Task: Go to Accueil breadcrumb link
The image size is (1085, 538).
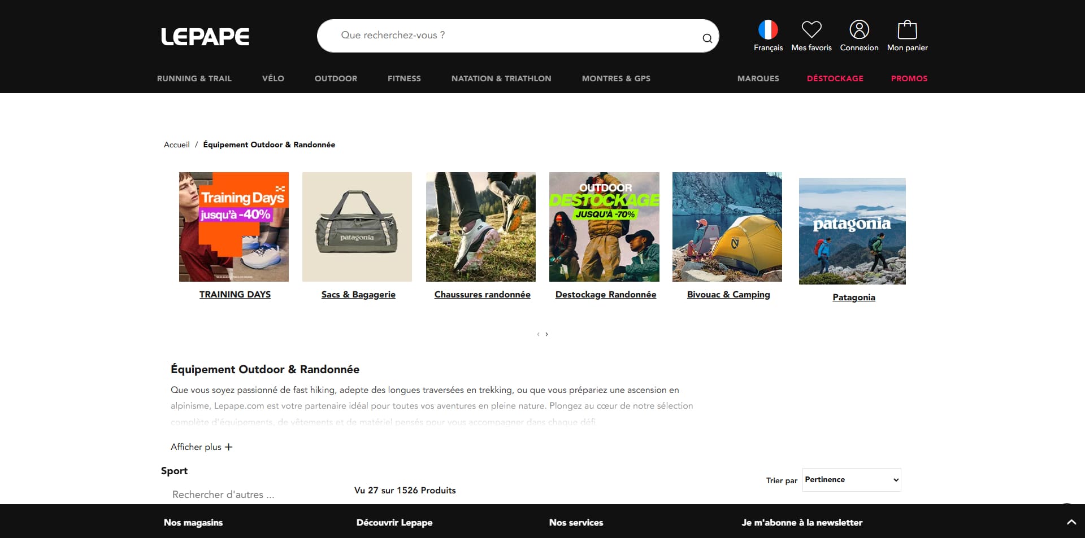Action: (x=176, y=145)
